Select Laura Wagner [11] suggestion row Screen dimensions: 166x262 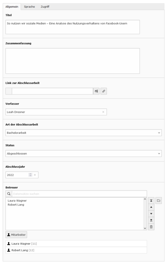tap(76, 244)
